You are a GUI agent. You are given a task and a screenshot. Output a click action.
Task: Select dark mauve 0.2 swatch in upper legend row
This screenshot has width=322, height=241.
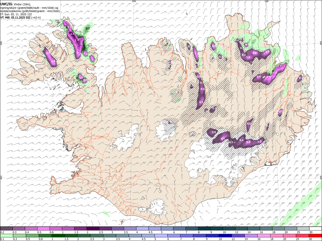click(x=6, y=228)
